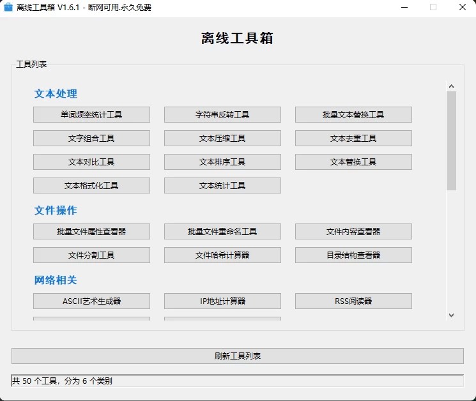Launch 文本去重工具
The width and height of the screenshot is (476, 401).
(353, 139)
